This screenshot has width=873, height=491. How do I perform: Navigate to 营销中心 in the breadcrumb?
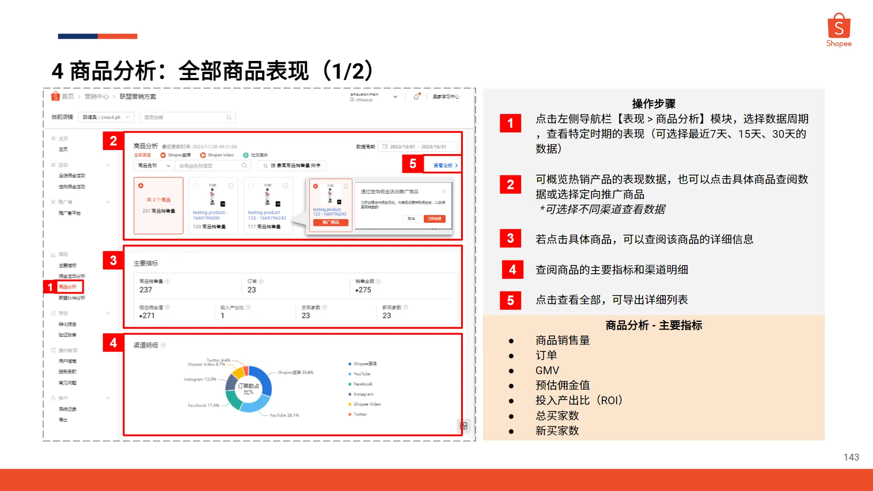point(96,96)
